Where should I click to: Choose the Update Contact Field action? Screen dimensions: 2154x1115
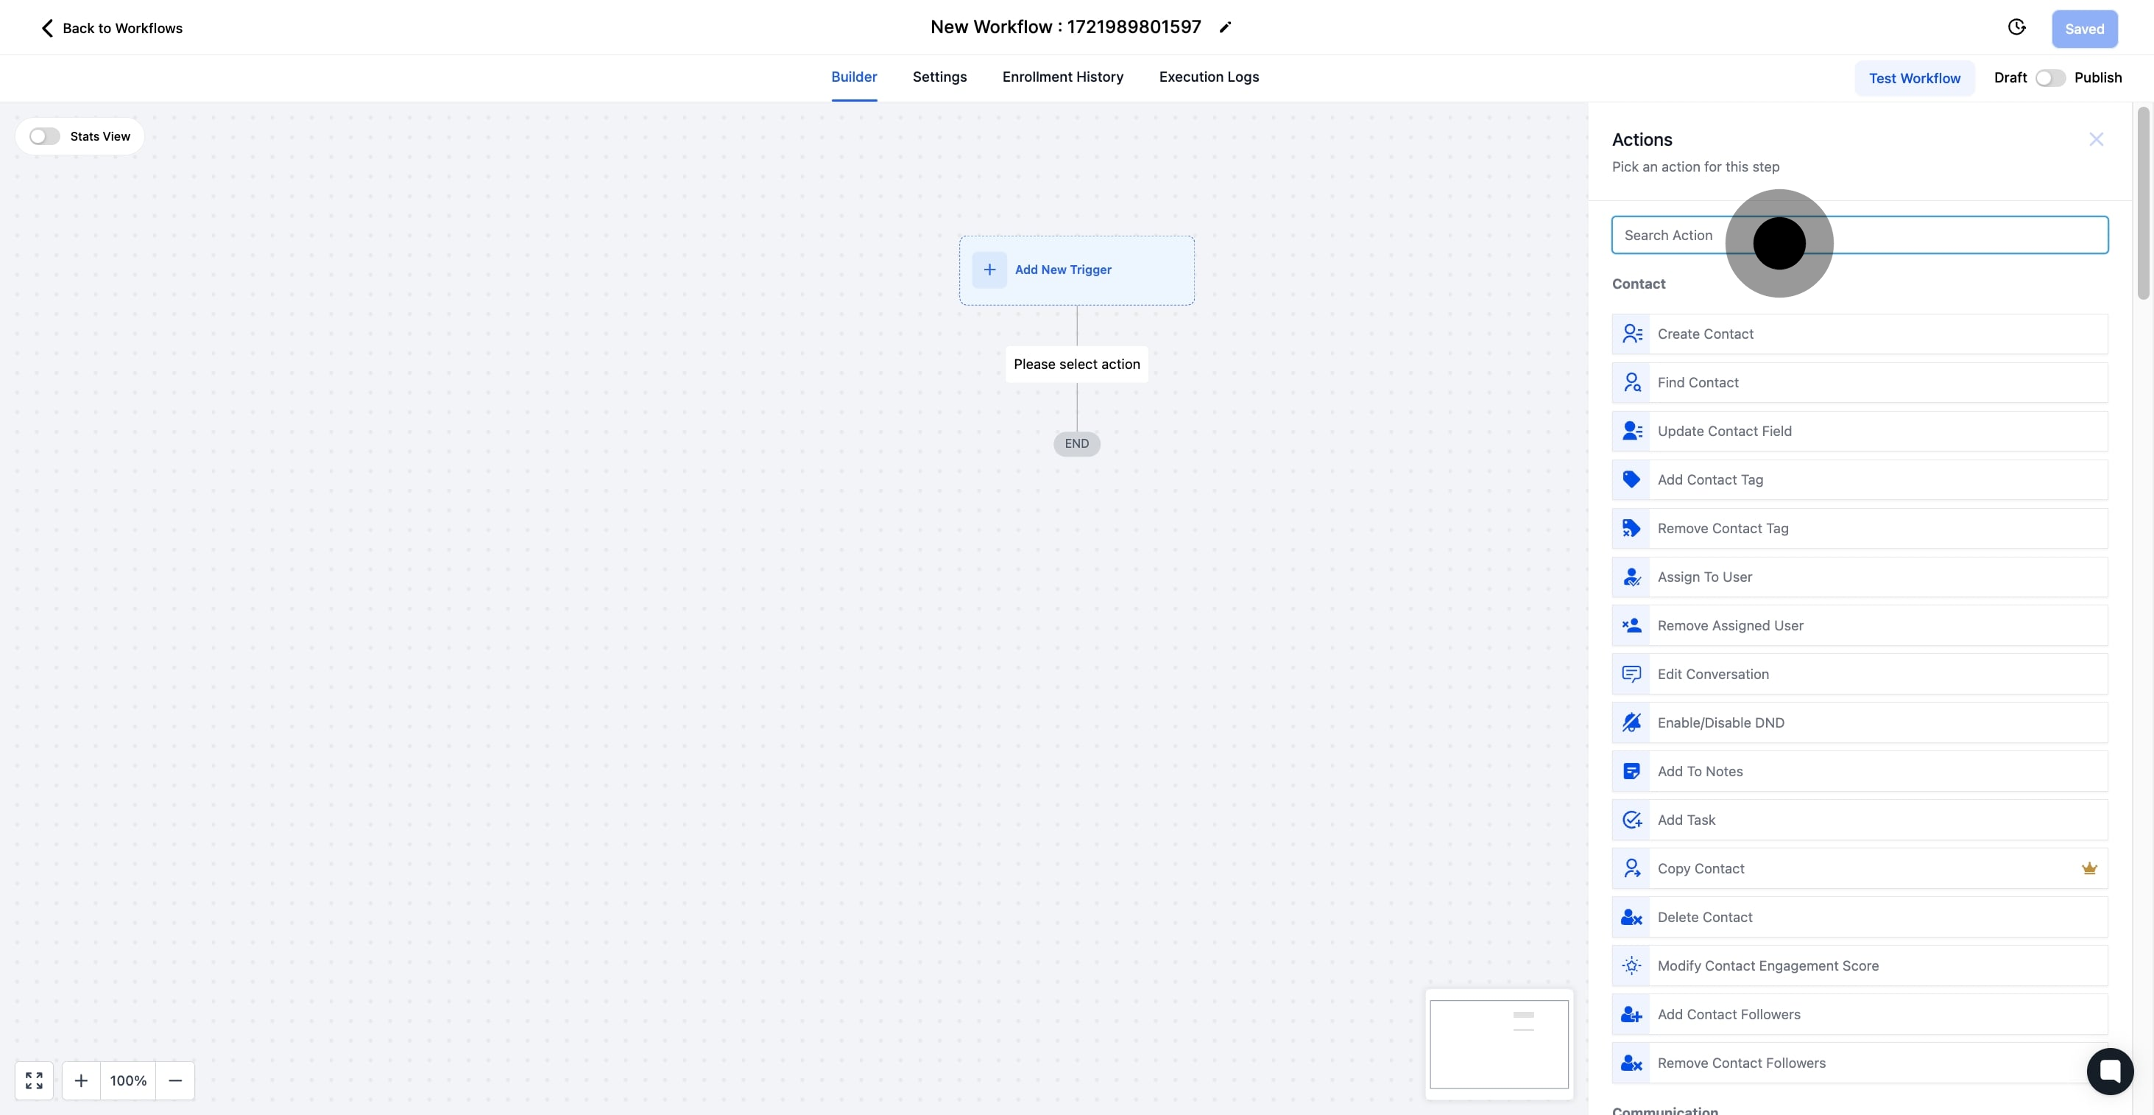click(x=1859, y=431)
